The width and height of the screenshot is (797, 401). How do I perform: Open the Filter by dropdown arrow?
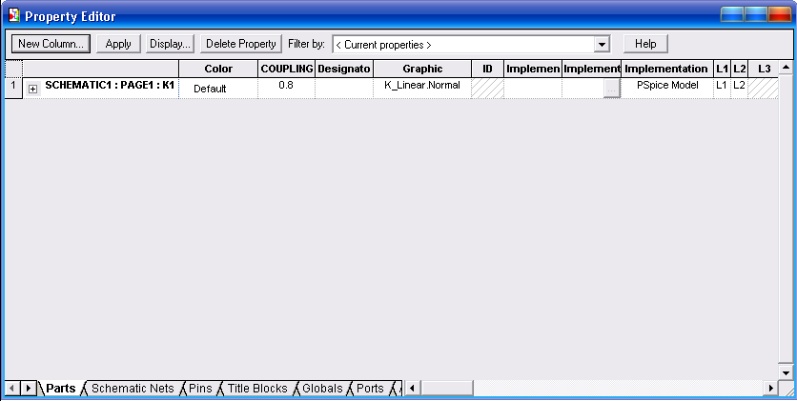point(602,44)
